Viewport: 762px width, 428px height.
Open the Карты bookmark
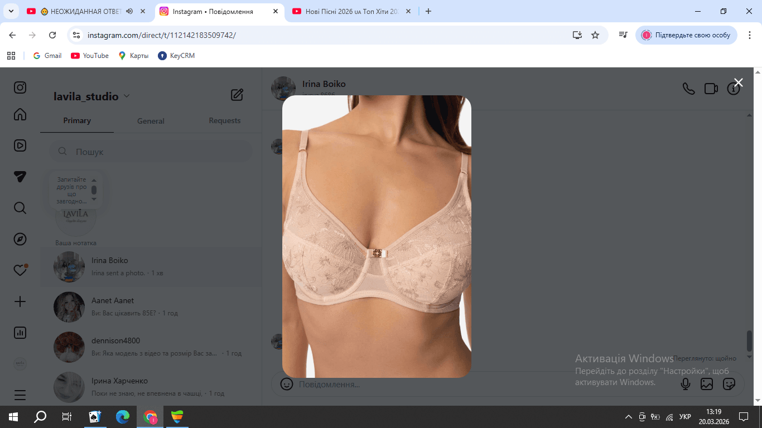click(x=133, y=56)
